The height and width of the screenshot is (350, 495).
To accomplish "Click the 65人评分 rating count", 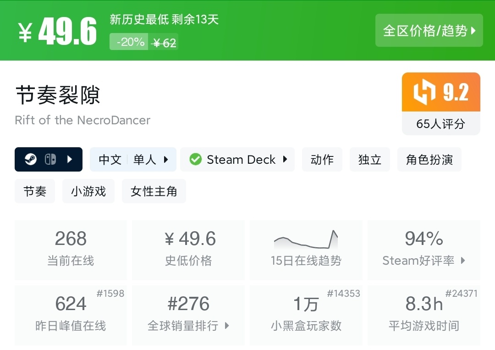I will tap(440, 124).
